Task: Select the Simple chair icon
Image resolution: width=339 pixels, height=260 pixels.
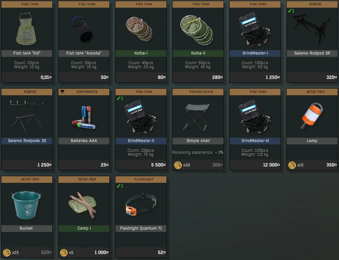Action: click(x=198, y=117)
